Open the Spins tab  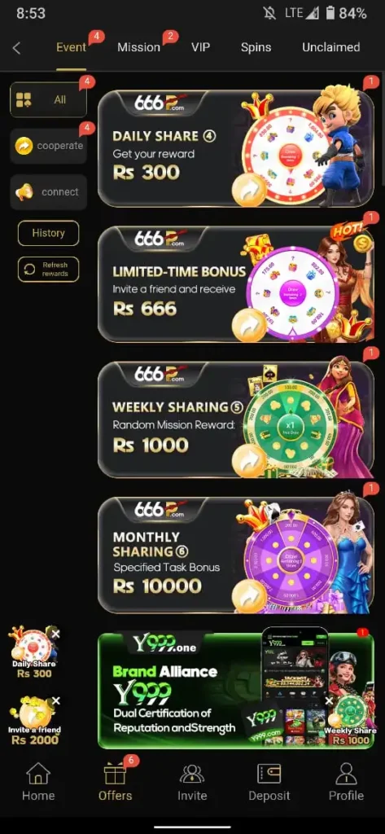point(256,47)
